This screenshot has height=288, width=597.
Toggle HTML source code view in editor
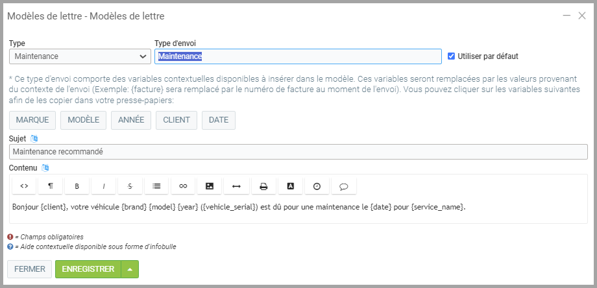(x=24, y=186)
